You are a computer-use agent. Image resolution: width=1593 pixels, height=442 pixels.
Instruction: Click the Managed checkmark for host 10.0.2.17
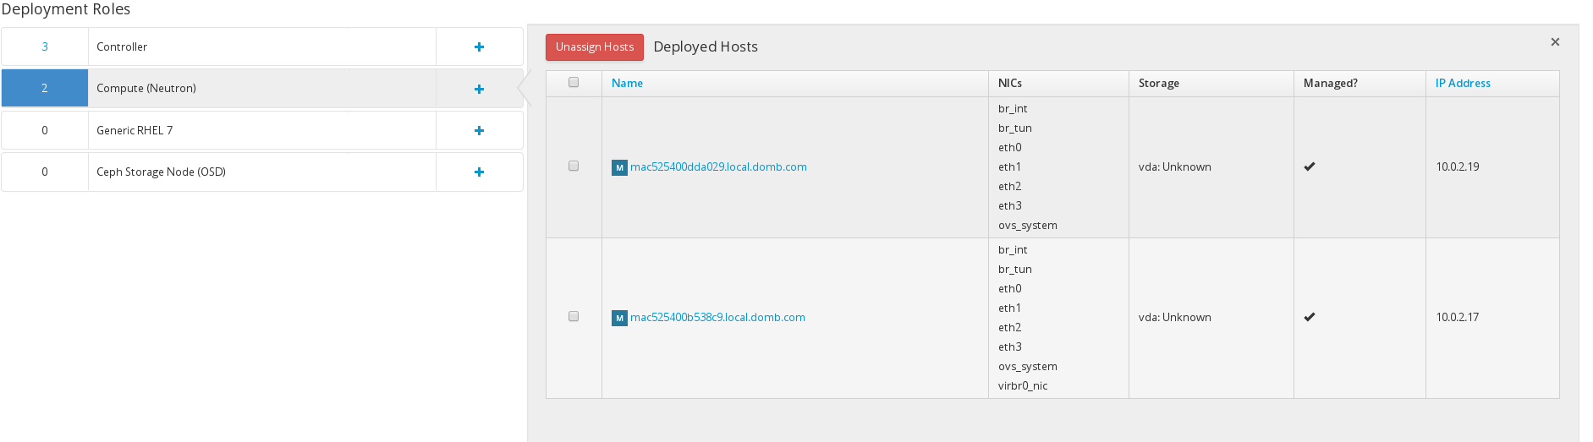[1310, 317]
